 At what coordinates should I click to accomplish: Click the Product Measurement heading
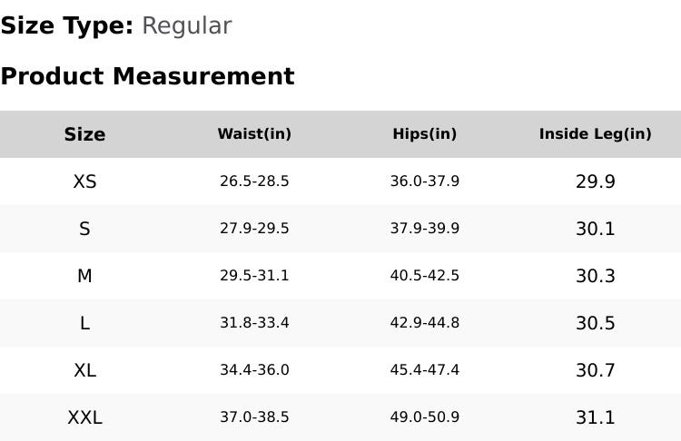pos(147,76)
